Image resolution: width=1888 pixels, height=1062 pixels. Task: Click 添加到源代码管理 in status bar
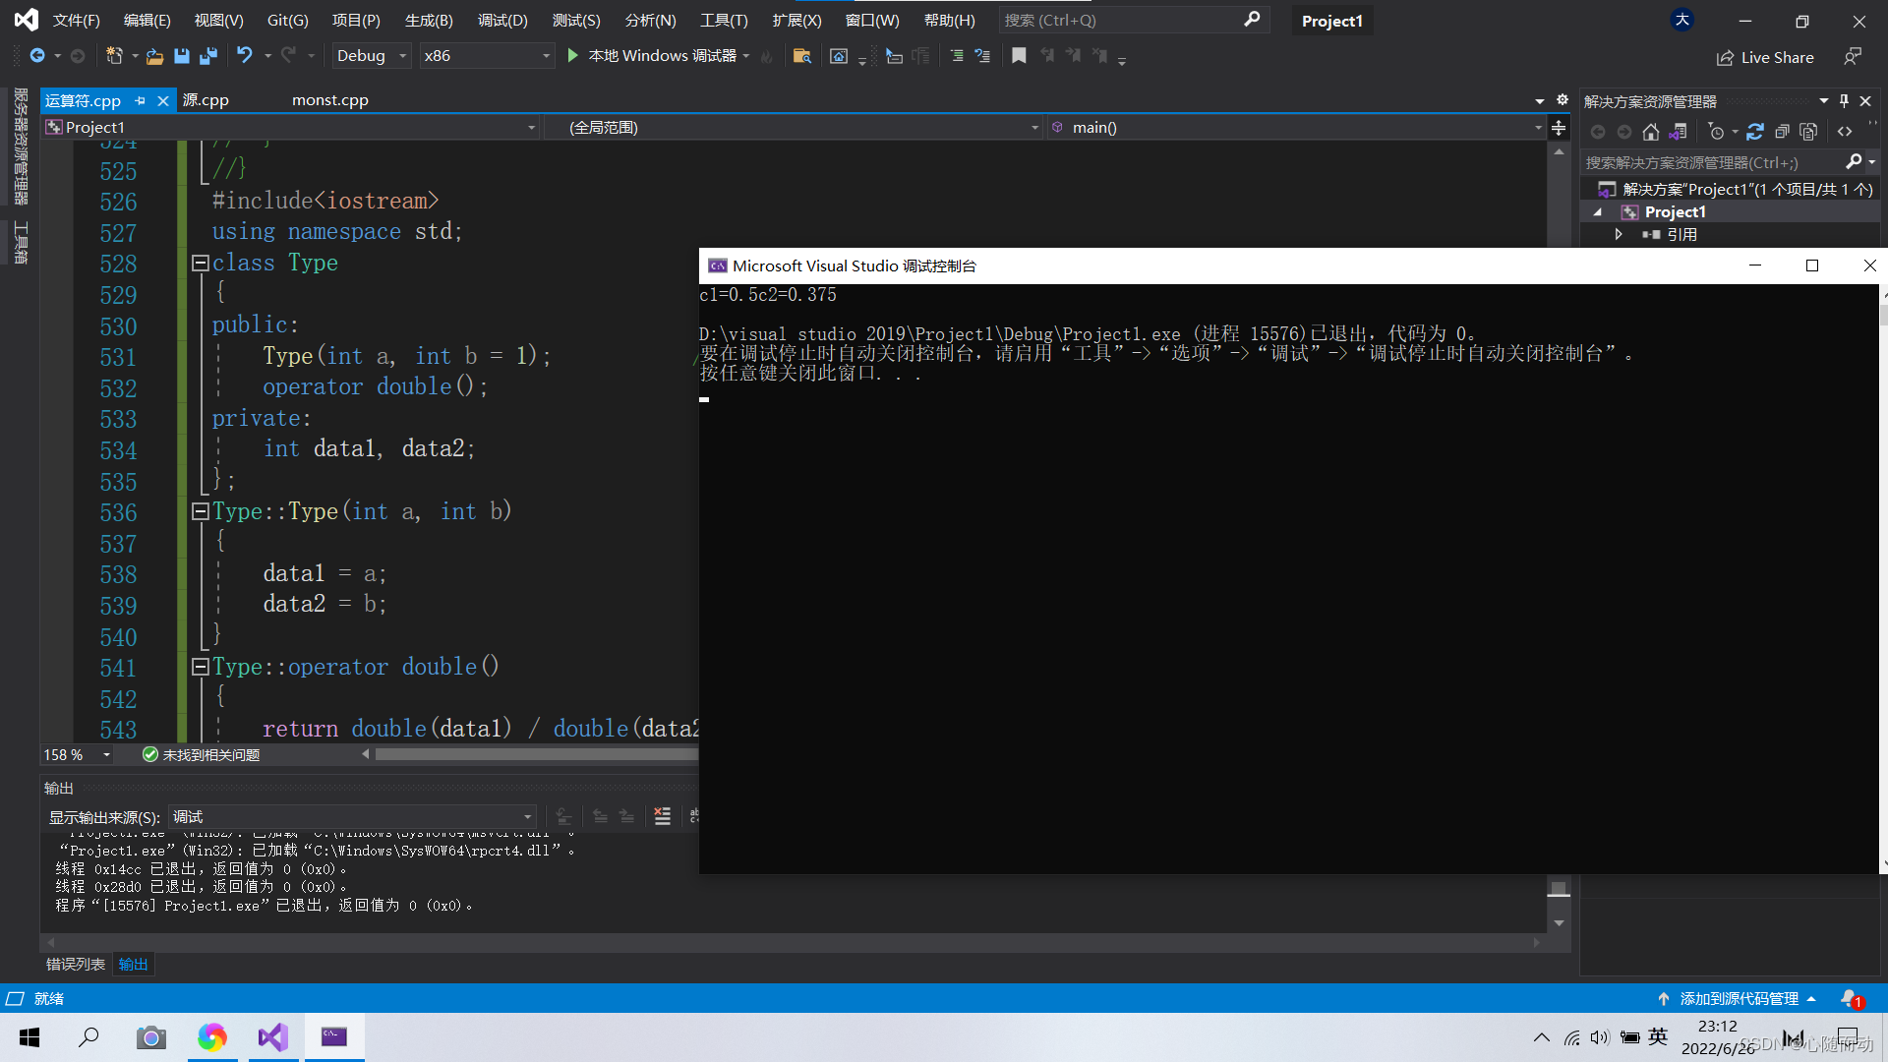pos(1737,999)
